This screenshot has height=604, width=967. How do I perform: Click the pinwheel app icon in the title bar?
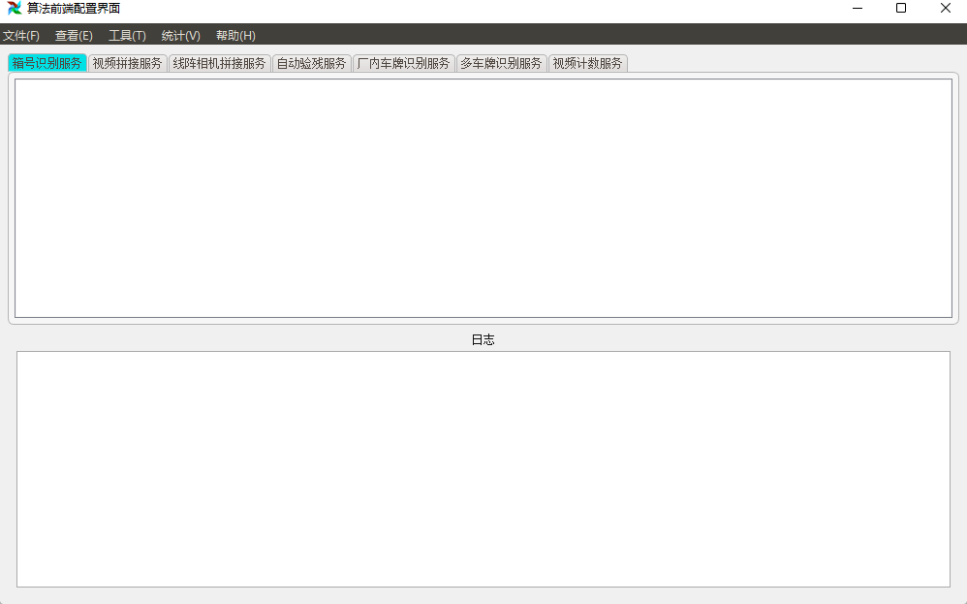click(x=14, y=8)
